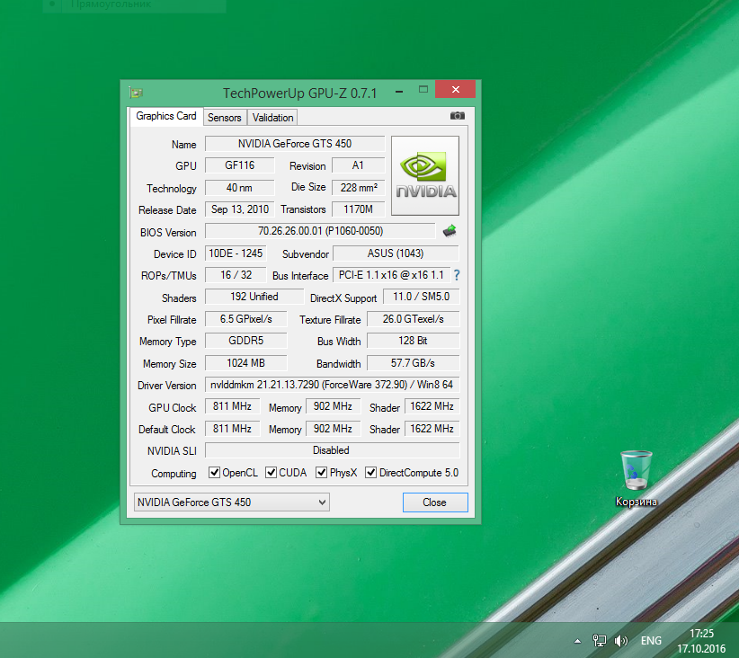Toggle the OpenCL checkbox
The image size is (739, 658).
pos(215,473)
